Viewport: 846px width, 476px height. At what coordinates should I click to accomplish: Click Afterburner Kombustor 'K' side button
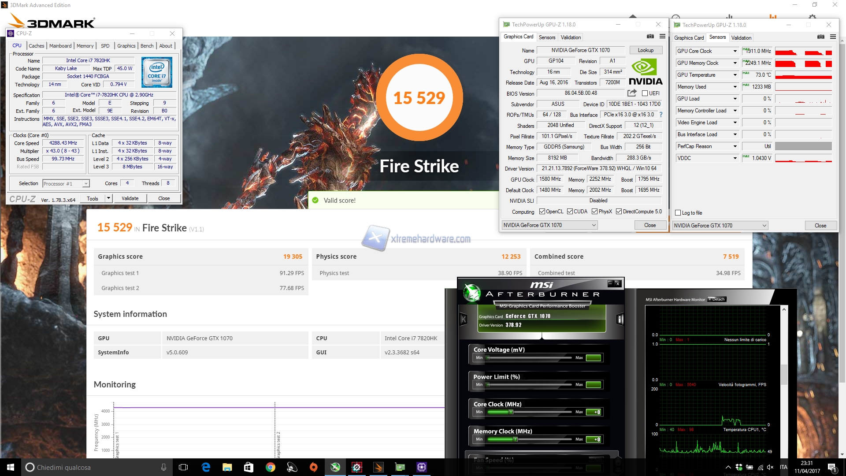point(464,319)
